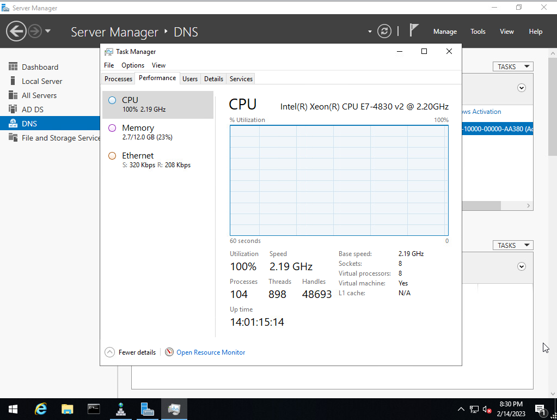Open Task Manager's View menu
Screen dimensions: 557x420
[x=158, y=65]
